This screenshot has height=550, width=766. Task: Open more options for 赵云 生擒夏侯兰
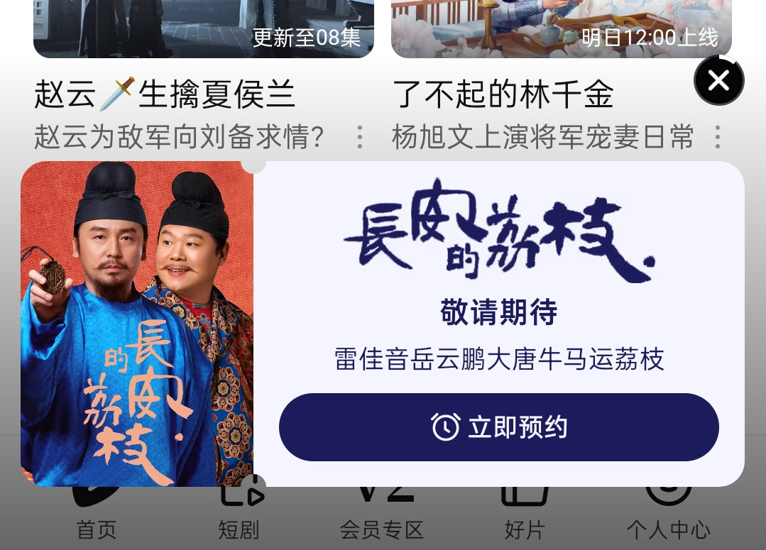[x=359, y=137]
